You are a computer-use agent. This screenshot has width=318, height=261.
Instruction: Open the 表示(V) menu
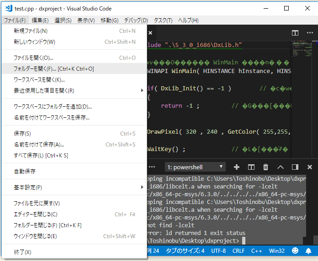pyautogui.click(x=86, y=20)
